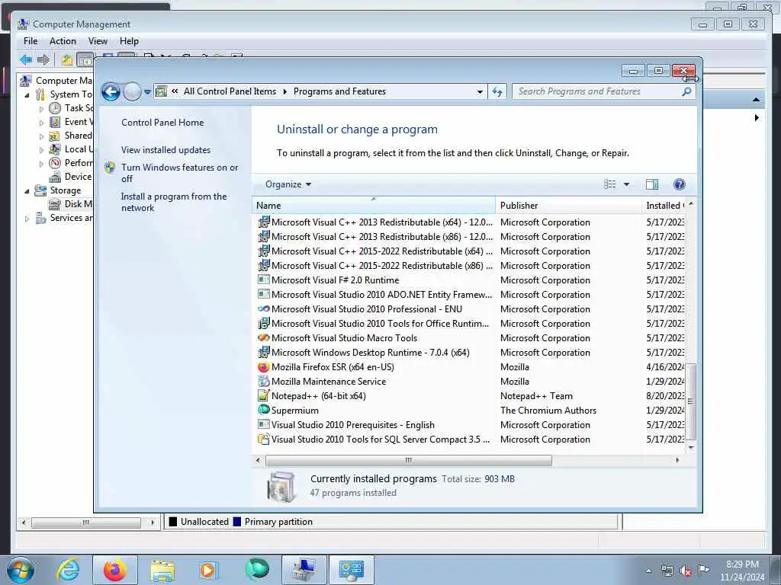781x585 pixels.
Task: Collapse the Storage tree node
Action: pyautogui.click(x=27, y=190)
